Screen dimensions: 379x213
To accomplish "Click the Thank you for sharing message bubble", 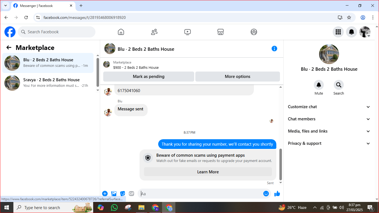I will tap(217, 144).
